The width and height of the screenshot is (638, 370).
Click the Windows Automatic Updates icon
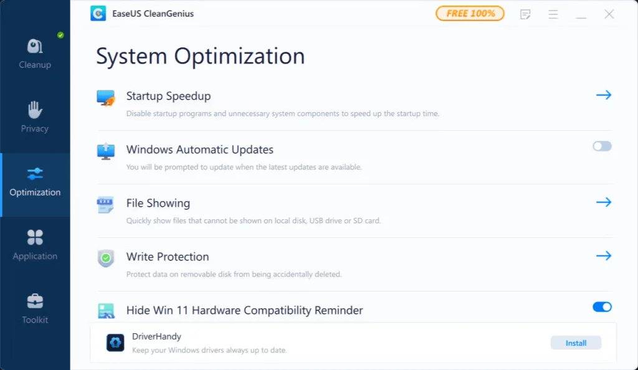pyautogui.click(x=106, y=151)
